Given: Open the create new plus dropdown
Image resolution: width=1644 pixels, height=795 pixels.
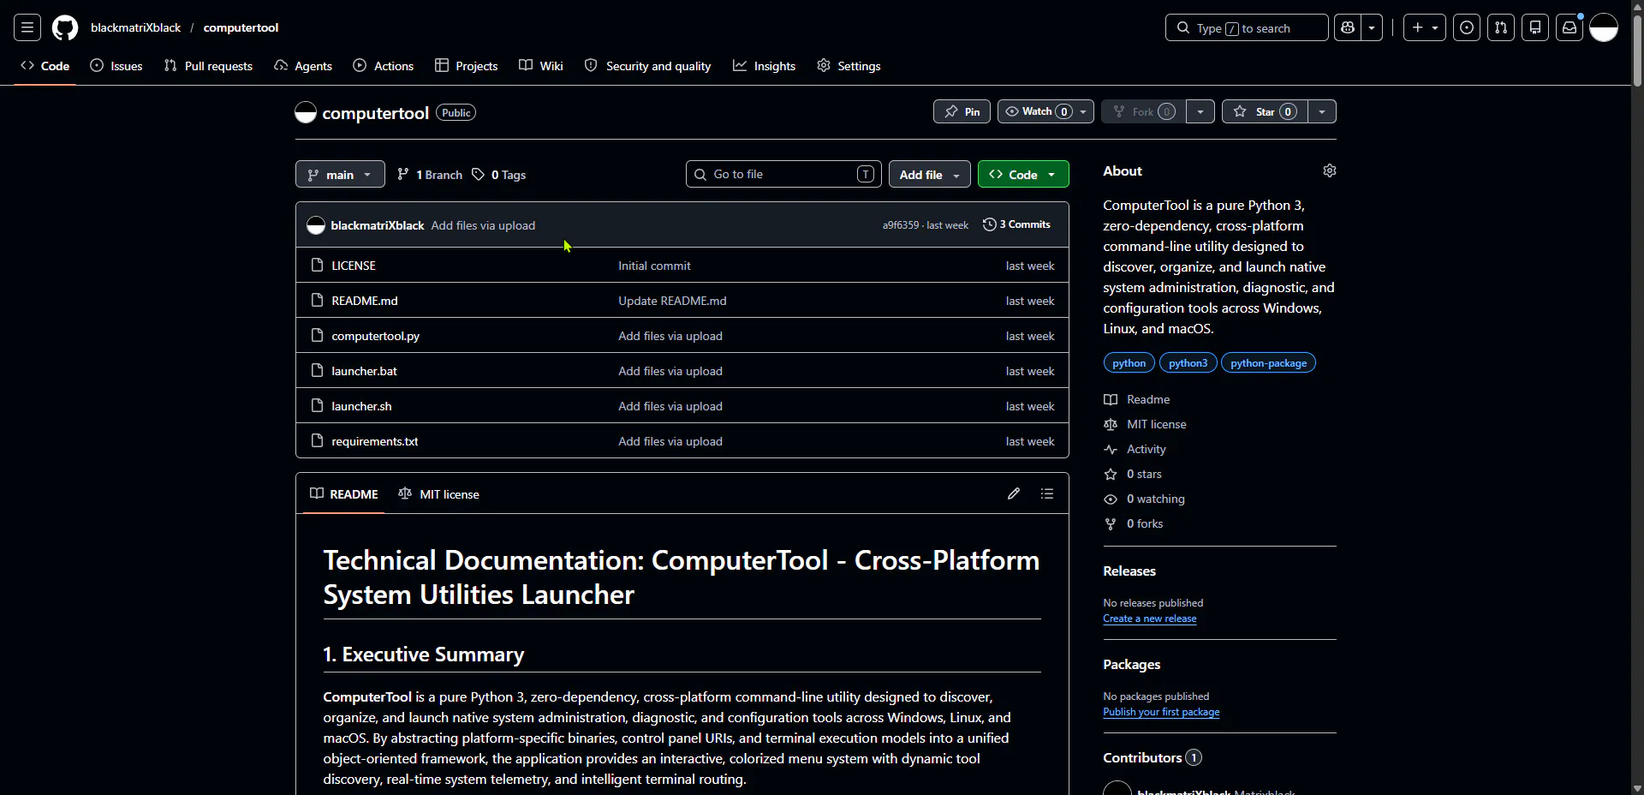Looking at the screenshot, I should click(1425, 27).
